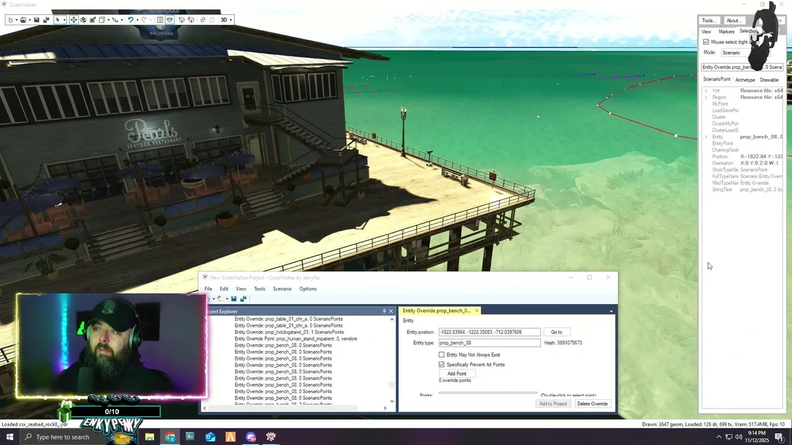Open the Scenario menu in project window
The width and height of the screenshot is (792, 445).
click(x=282, y=289)
